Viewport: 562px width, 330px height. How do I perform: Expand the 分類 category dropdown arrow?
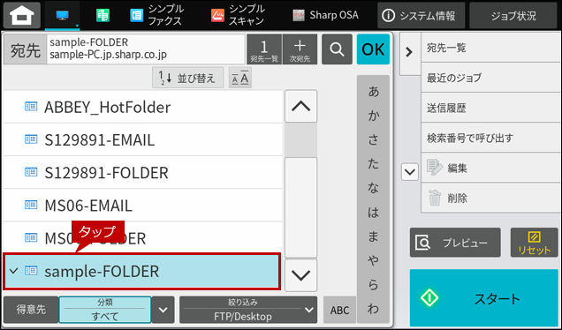click(163, 310)
